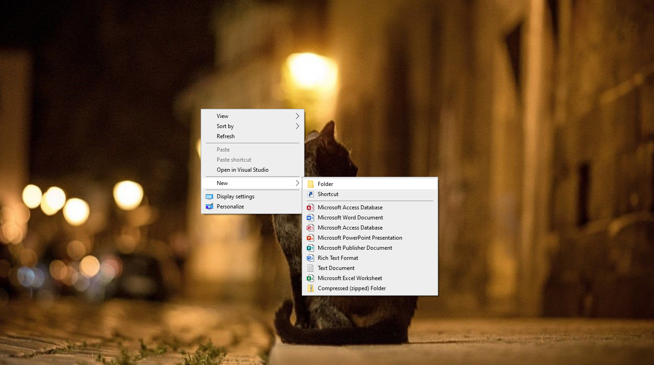The width and height of the screenshot is (654, 365).
Task: Choose Rich Text Format entry
Action: 370,258
